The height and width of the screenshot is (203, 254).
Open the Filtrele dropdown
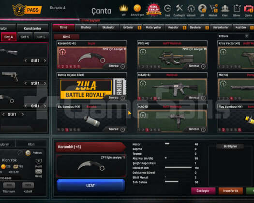pos(233,36)
